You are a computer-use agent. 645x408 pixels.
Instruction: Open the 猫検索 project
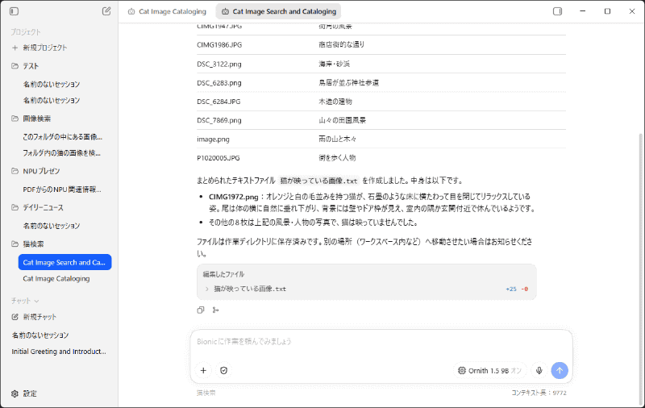(33, 244)
